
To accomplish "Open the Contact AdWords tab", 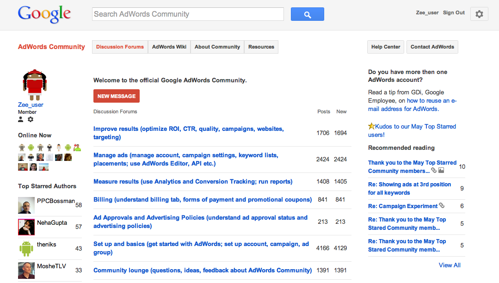I will tap(432, 47).
